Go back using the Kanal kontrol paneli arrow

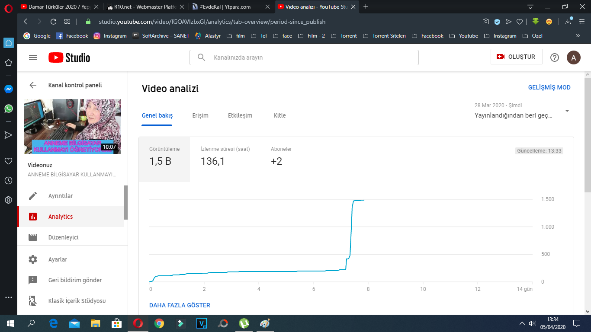(x=33, y=85)
